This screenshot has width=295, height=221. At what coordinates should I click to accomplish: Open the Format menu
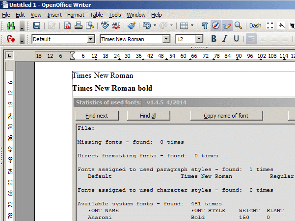76,15
